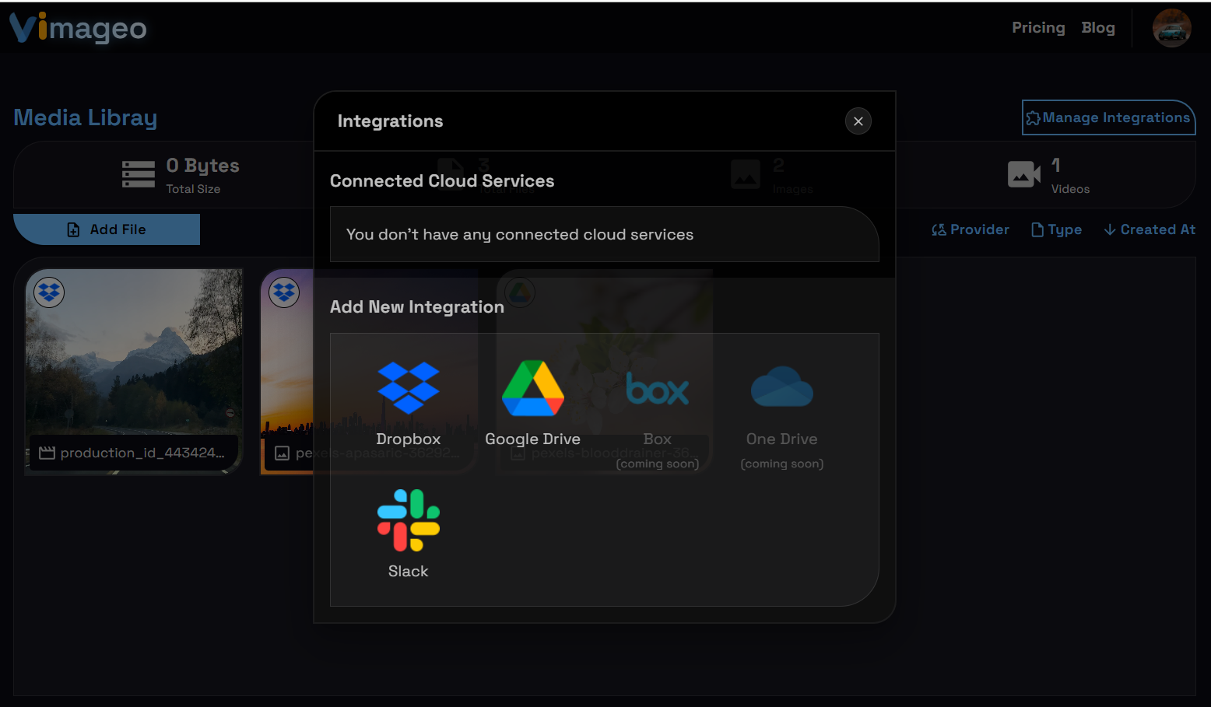Filter media by Provider

tap(971, 229)
